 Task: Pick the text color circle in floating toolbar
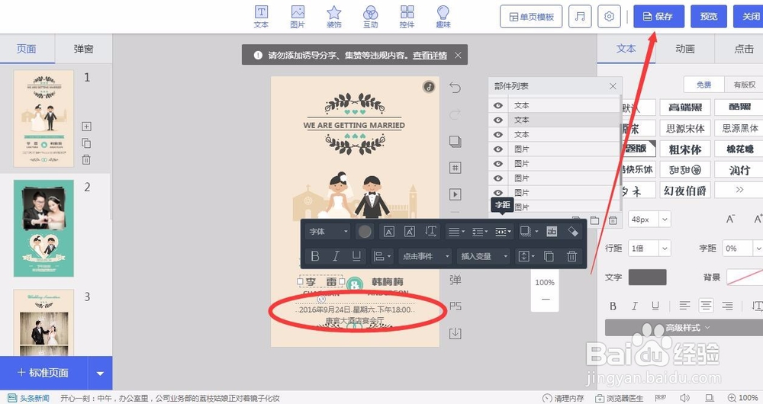click(x=365, y=232)
